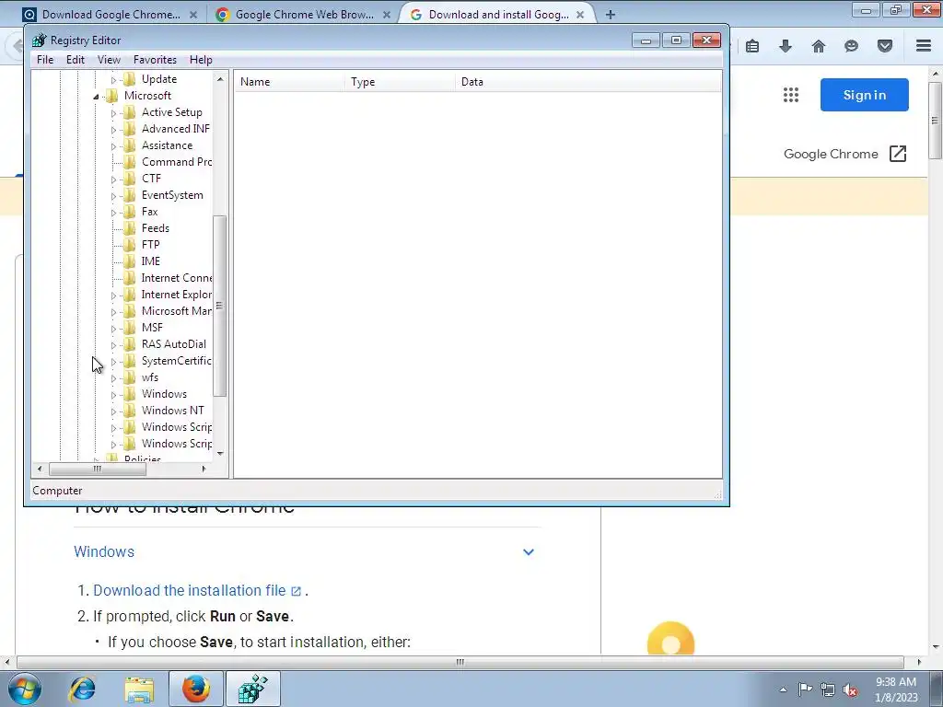Expand the Active Setup key arrow

point(113,113)
